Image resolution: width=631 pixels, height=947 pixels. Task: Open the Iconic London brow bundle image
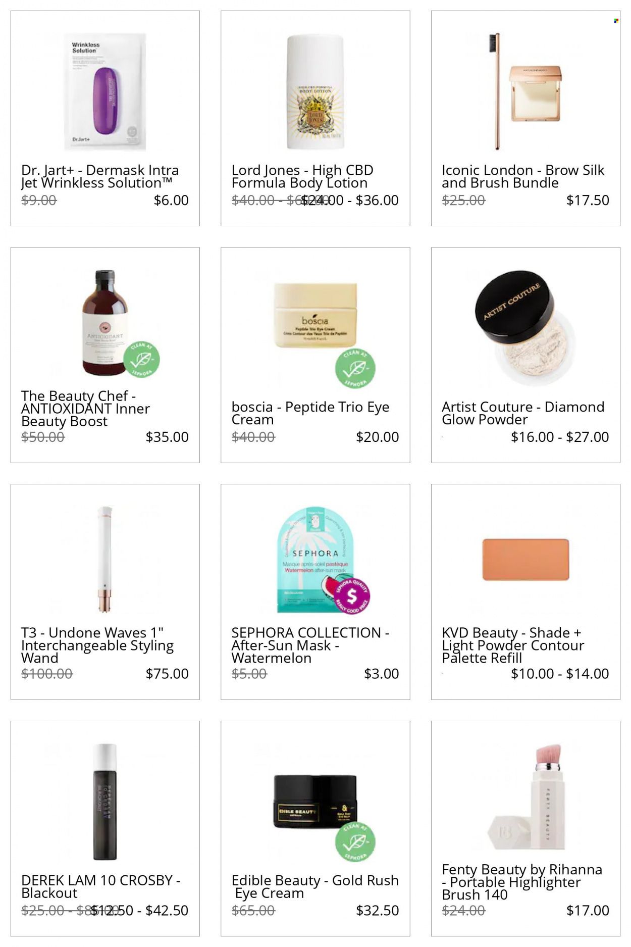pyautogui.click(x=525, y=92)
